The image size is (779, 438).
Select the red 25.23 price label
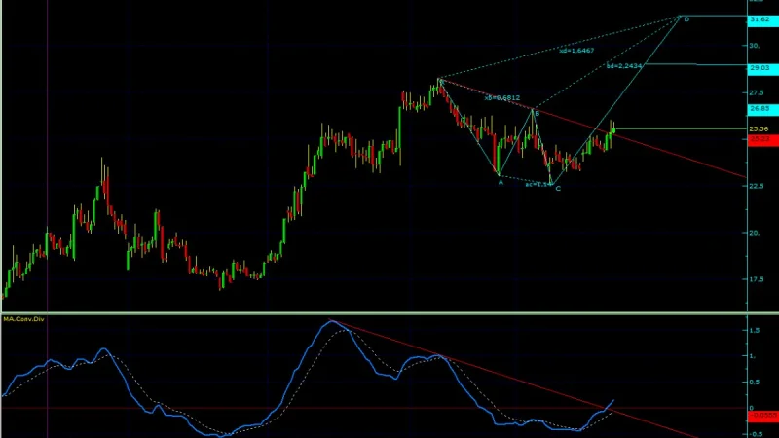(762, 139)
